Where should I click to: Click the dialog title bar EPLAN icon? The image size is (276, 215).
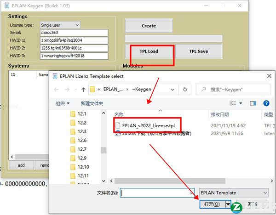[55, 76]
